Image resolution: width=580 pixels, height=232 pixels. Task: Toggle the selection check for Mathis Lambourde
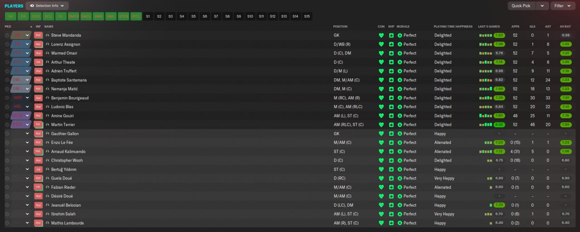pyautogui.click(x=7, y=223)
